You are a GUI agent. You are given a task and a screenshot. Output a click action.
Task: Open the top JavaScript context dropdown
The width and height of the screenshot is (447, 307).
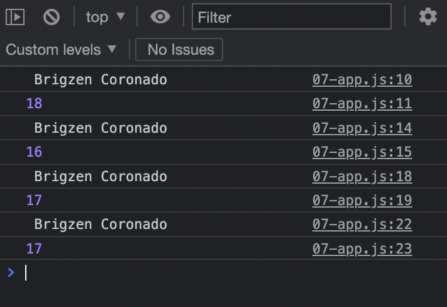105,17
